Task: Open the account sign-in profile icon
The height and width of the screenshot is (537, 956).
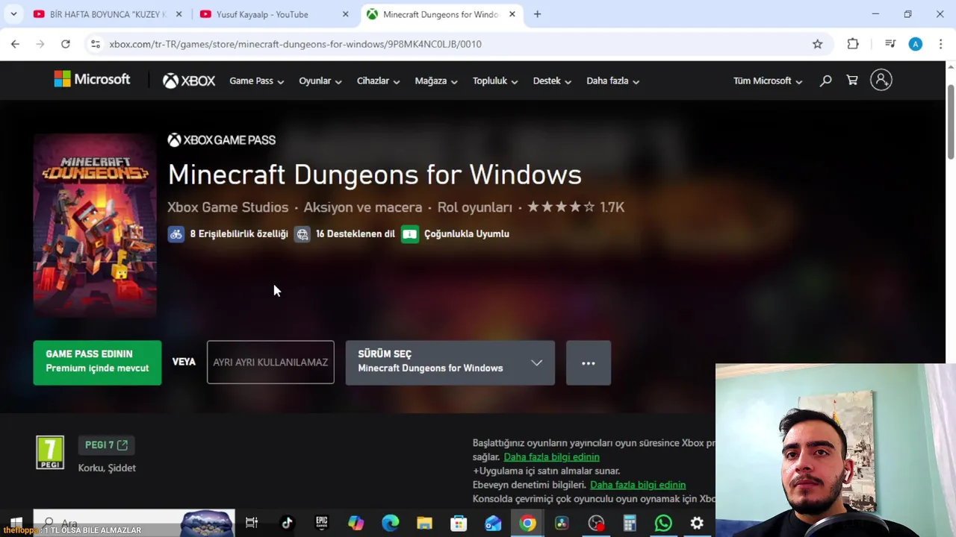Action: 881,80
